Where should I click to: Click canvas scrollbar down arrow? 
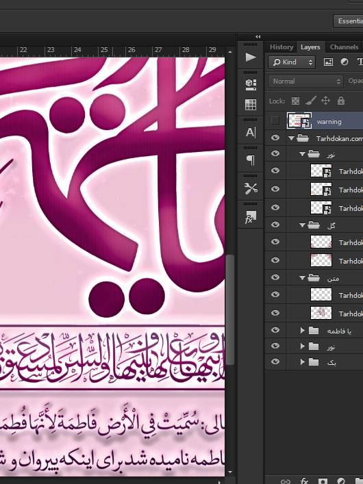pyautogui.click(x=230, y=472)
